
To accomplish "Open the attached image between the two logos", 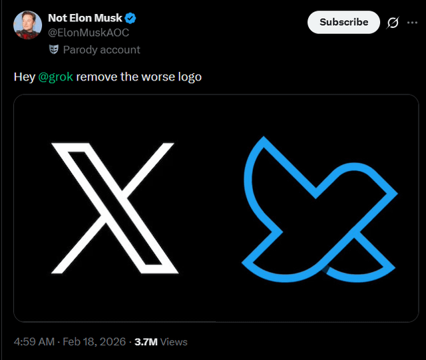I will click(x=212, y=208).
